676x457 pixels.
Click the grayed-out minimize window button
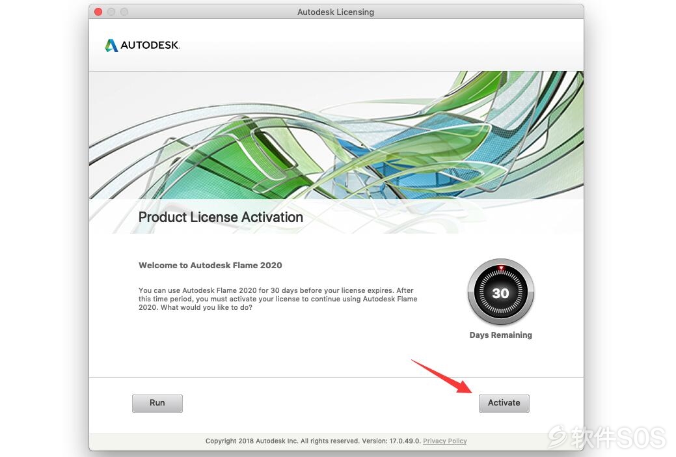(x=111, y=12)
